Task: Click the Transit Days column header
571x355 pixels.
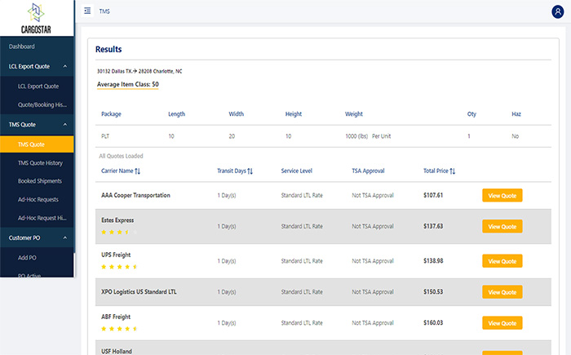Action: 232,171
